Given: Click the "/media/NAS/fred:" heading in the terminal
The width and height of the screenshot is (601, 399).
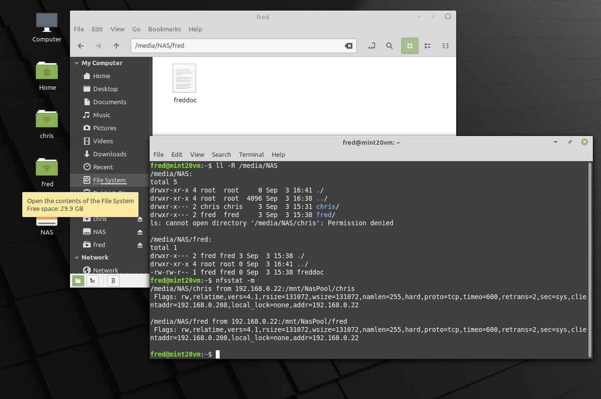Looking at the screenshot, I should pyautogui.click(x=181, y=240).
